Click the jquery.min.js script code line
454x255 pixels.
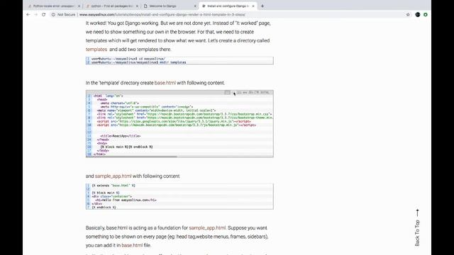(174, 121)
